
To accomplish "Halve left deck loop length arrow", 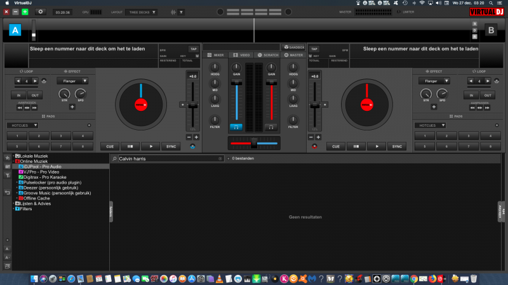I will (18, 81).
